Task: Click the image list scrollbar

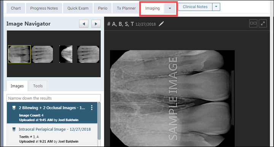Action: point(99,121)
